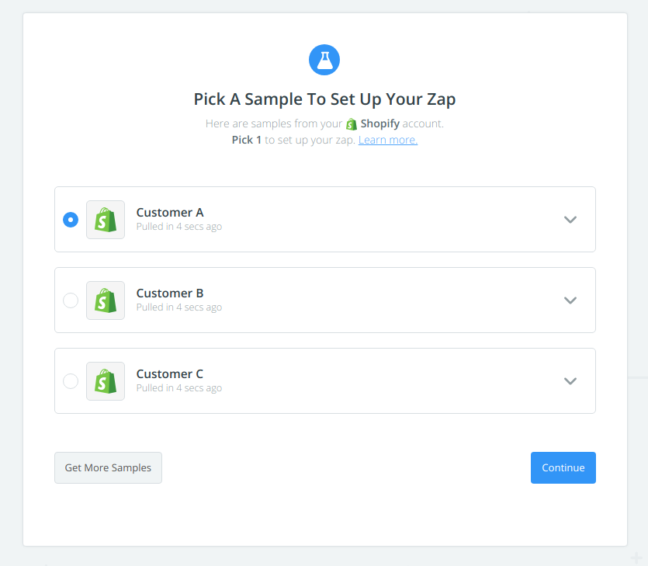Click the Shopify icon beside Customer C
Screen dimensions: 648x566
point(106,381)
